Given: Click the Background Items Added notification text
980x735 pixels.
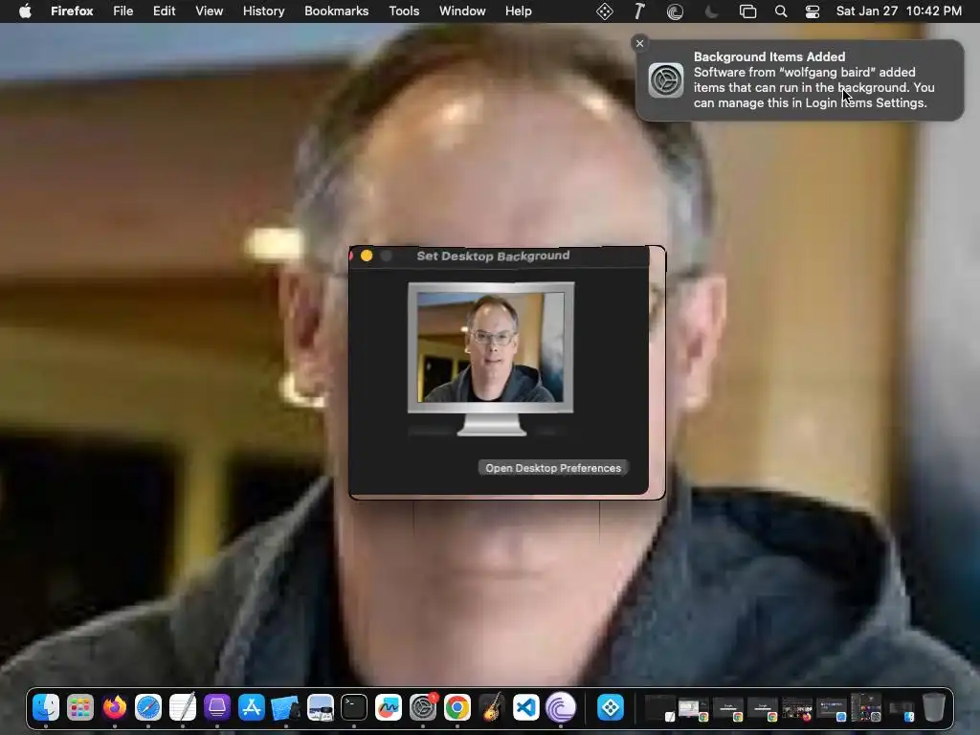Looking at the screenshot, I should click(x=813, y=80).
